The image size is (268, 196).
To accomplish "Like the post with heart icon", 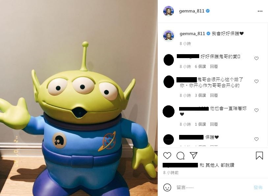I will (x=167, y=156).
